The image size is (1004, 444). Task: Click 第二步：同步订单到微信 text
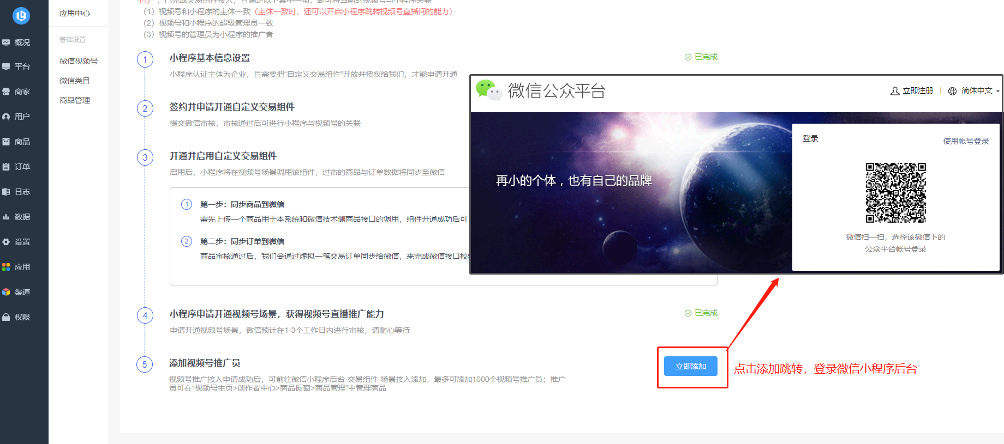tap(242, 241)
